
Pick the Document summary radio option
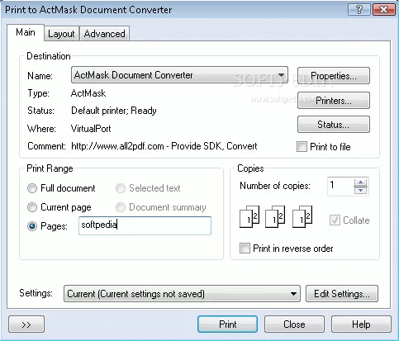[121, 207]
